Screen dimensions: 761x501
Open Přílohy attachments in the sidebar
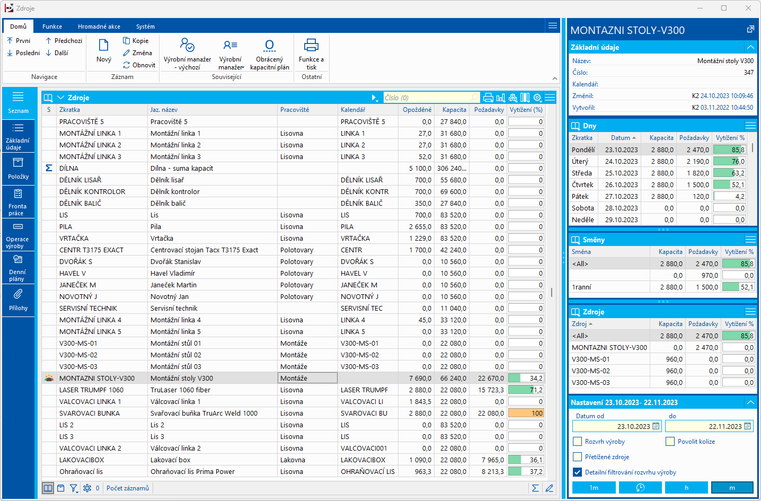point(18,300)
